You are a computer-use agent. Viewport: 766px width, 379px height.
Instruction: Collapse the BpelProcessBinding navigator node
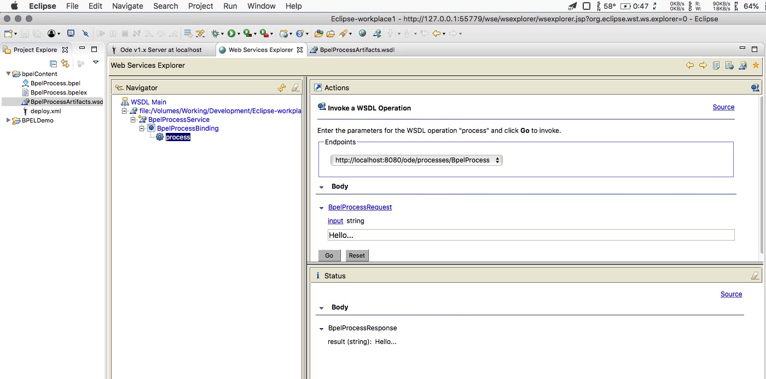[x=142, y=128]
